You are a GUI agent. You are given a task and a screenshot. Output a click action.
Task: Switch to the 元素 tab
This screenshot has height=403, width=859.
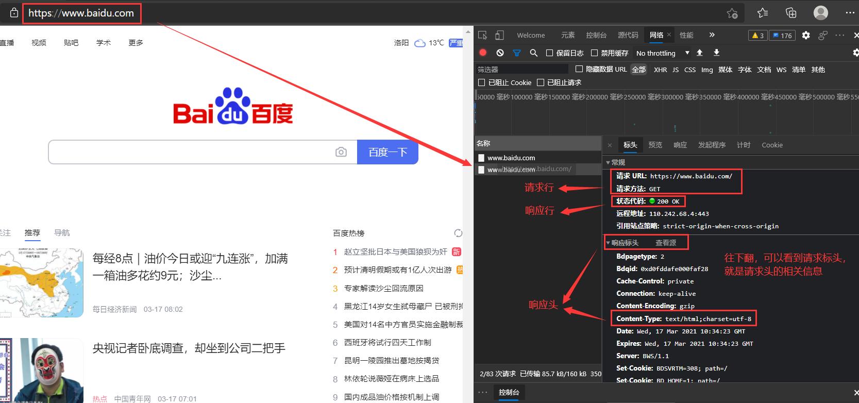click(568, 35)
